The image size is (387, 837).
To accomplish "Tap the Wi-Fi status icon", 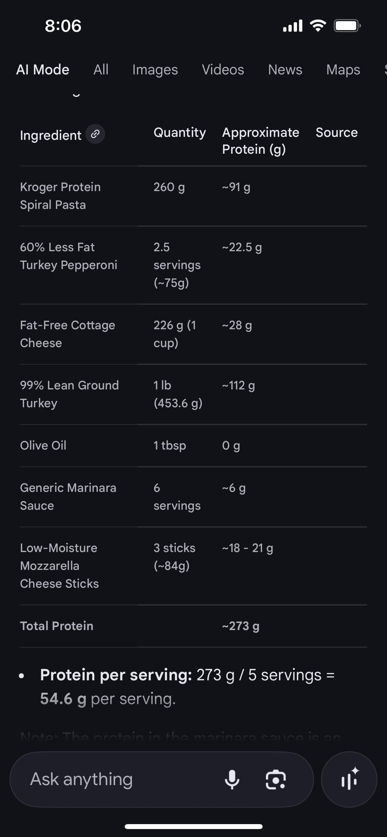I will click(x=318, y=26).
